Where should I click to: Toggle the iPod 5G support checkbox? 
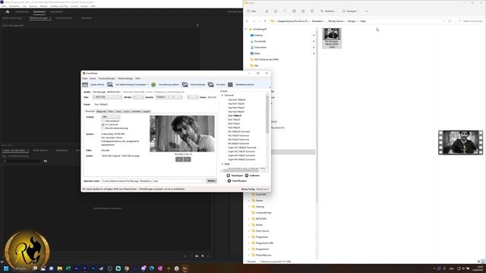[103, 128]
